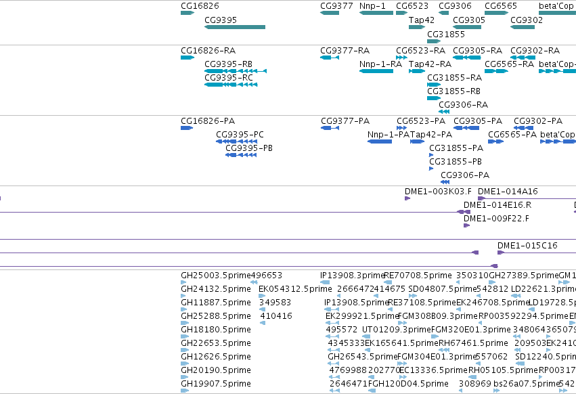Click the DME1-015C16 clone label
This screenshot has width=576, height=394.
pos(527,246)
